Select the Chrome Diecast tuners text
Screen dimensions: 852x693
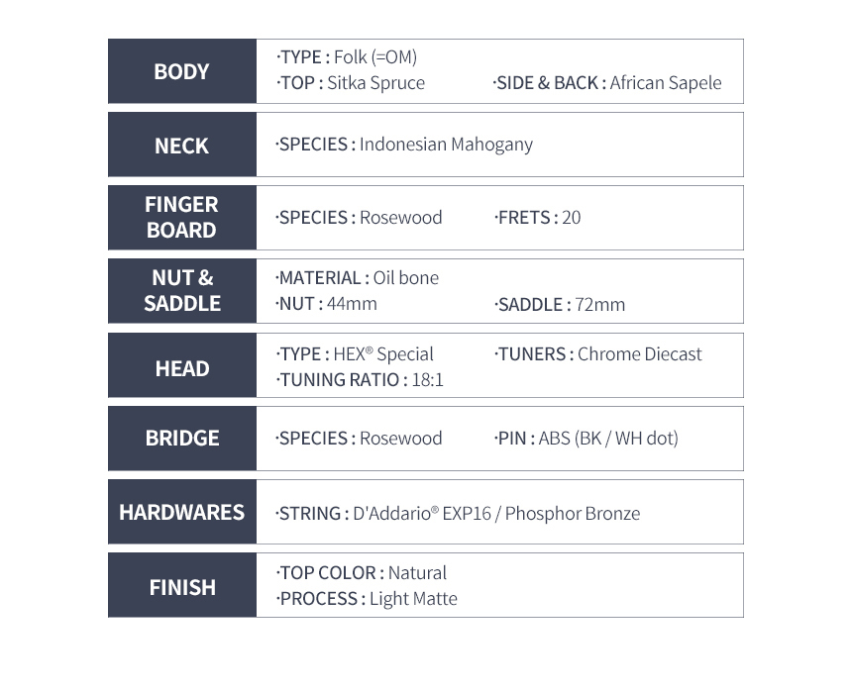[x=640, y=354]
